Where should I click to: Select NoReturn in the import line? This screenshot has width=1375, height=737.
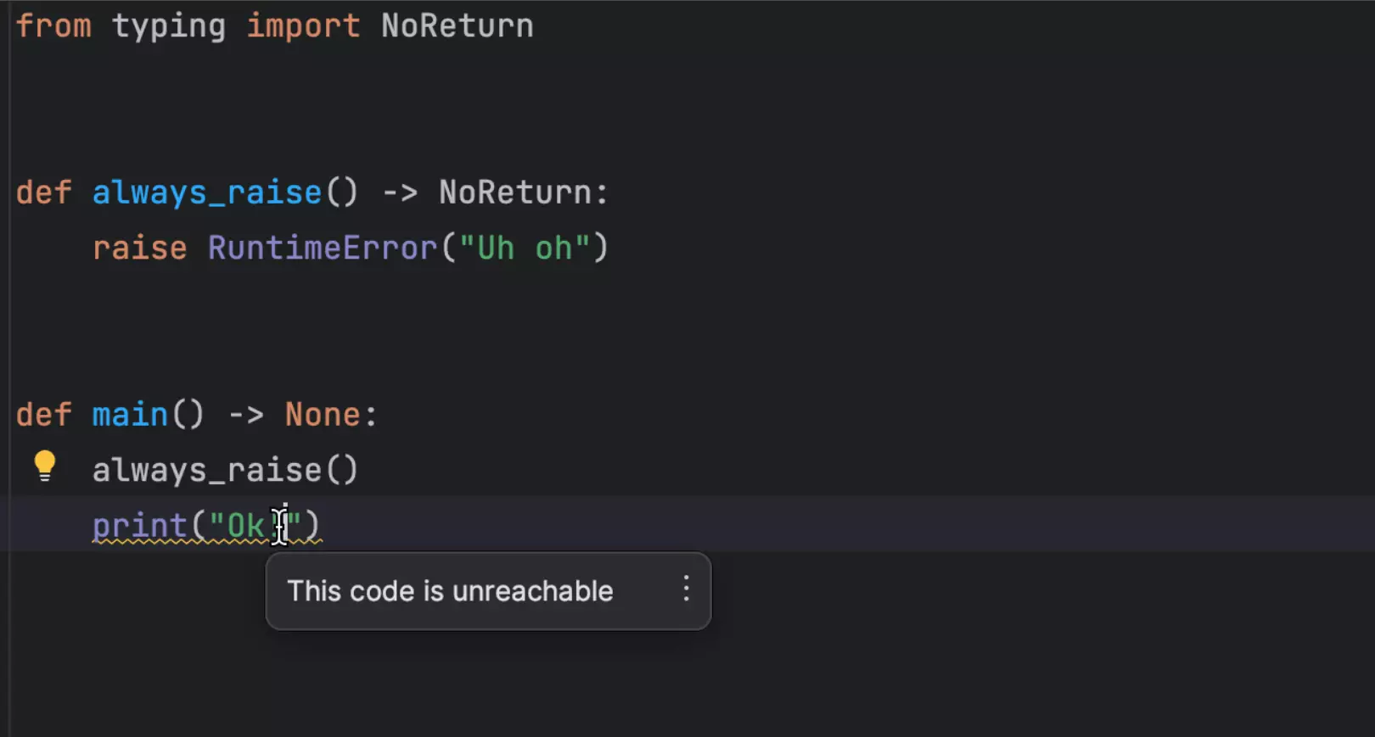[x=457, y=26]
